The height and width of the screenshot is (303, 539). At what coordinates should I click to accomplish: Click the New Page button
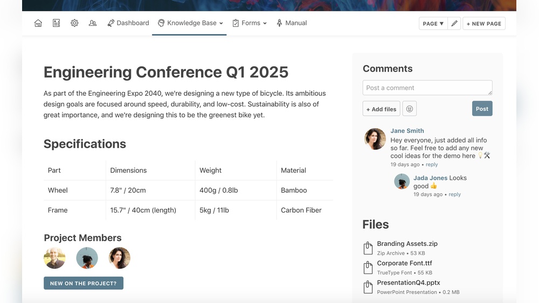[x=484, y=24]
